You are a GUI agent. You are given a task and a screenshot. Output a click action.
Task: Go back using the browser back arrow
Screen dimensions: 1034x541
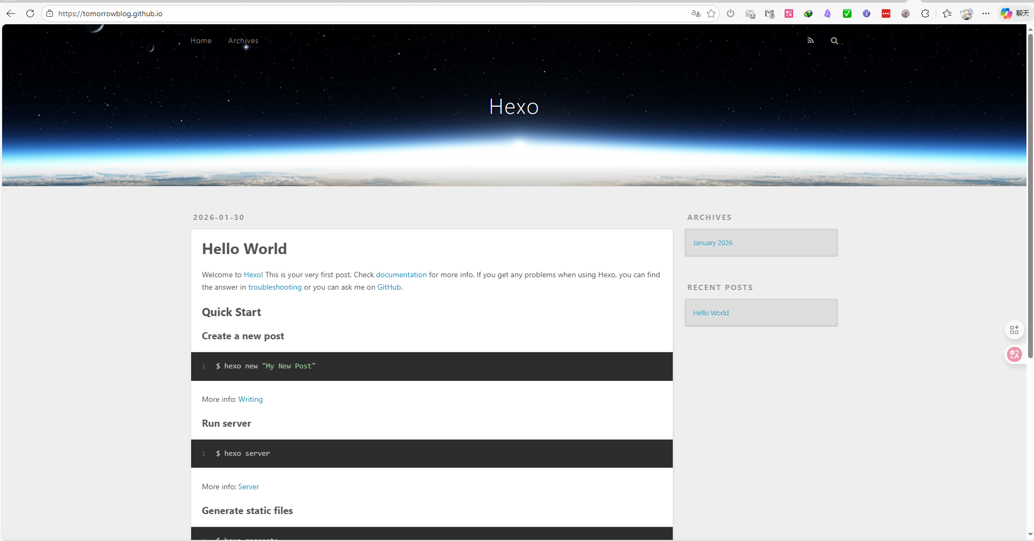click(11, 13)
